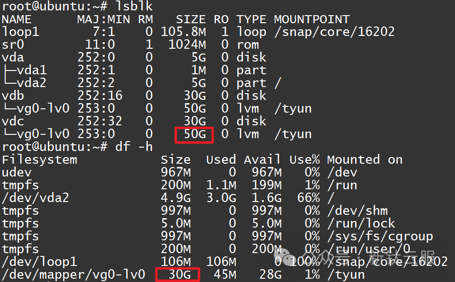Click the /dev/mapper/vg0-lv0 filesystem entry
The image size is (455, 282).
(x=73, y=275)
